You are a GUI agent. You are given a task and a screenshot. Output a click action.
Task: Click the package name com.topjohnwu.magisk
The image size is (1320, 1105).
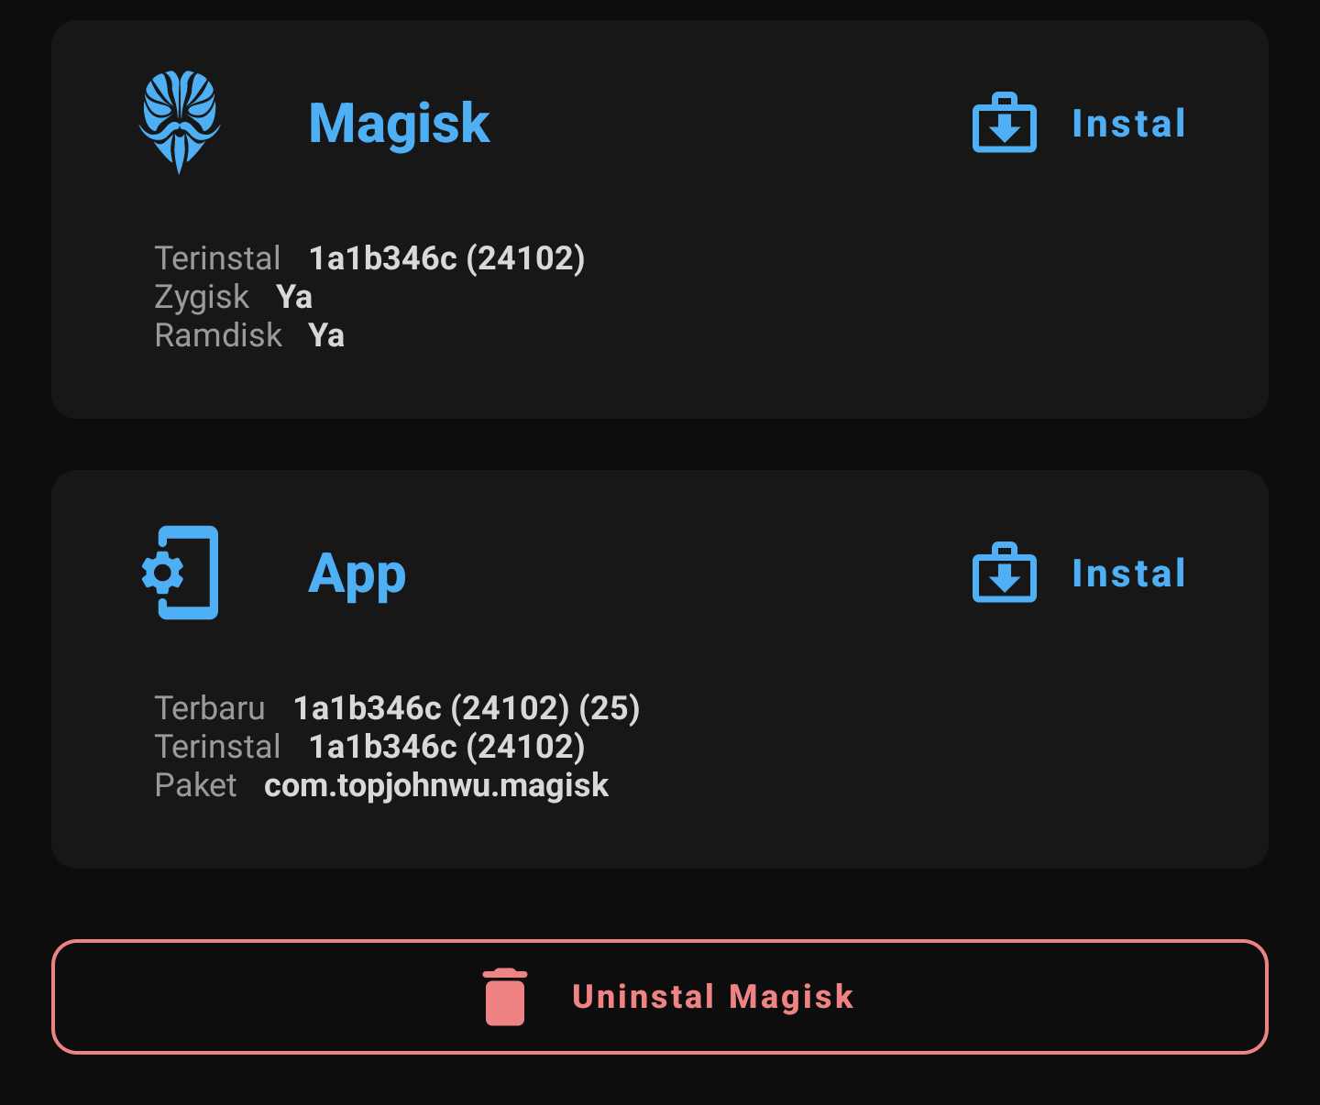pos(436,785)
